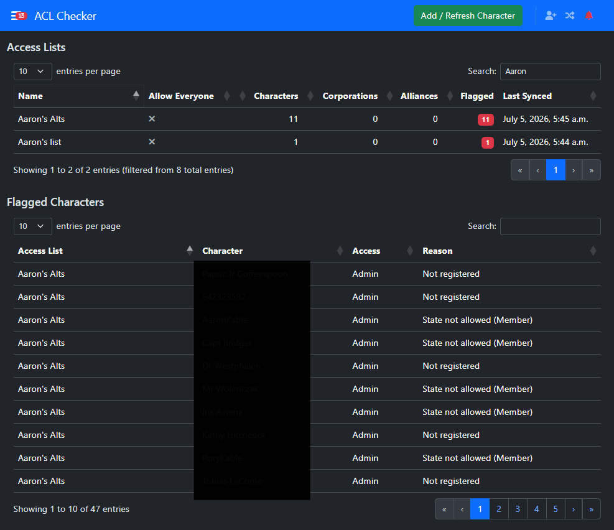
Task: Sort flagged table by Access List column
Action: (105, 251)
